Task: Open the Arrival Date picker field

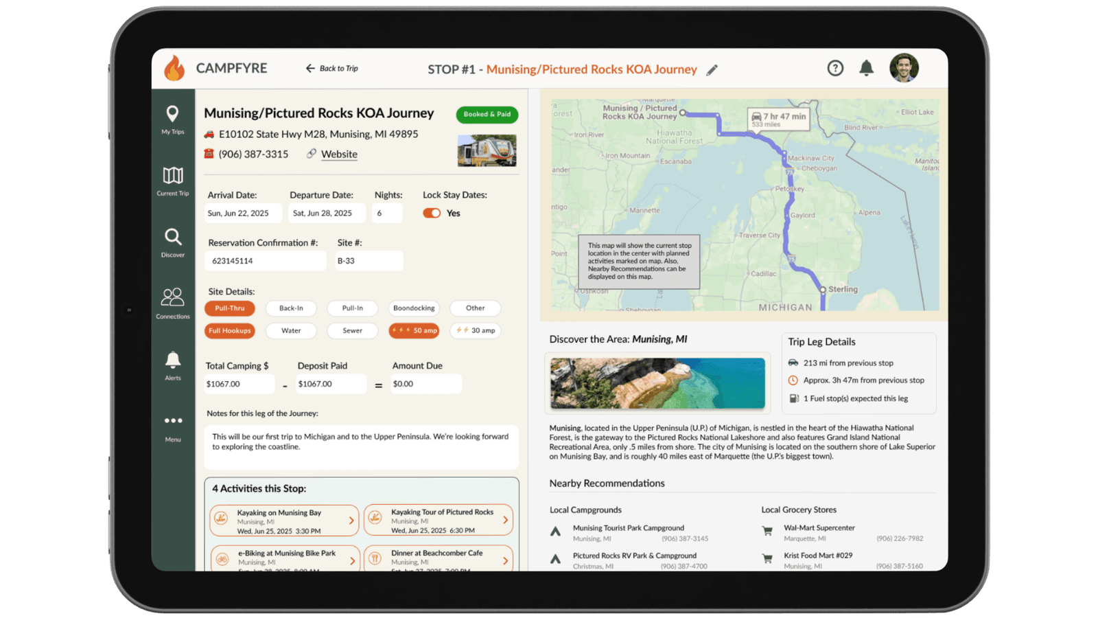Action: click(x=243, y=214)
